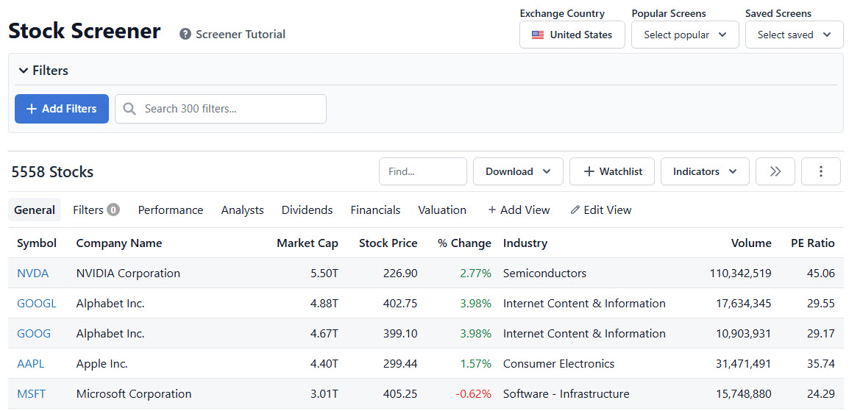Screen dimensions: 849x411
Task: Click the pencil icon of Edit View
Action: pyautogui.click(x=575, y=210)
